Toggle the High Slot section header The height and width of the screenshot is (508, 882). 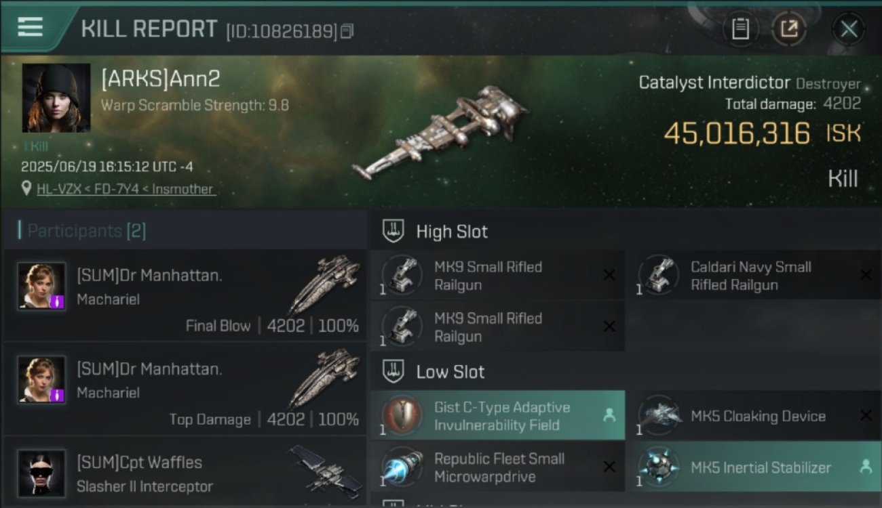[626, 232]
